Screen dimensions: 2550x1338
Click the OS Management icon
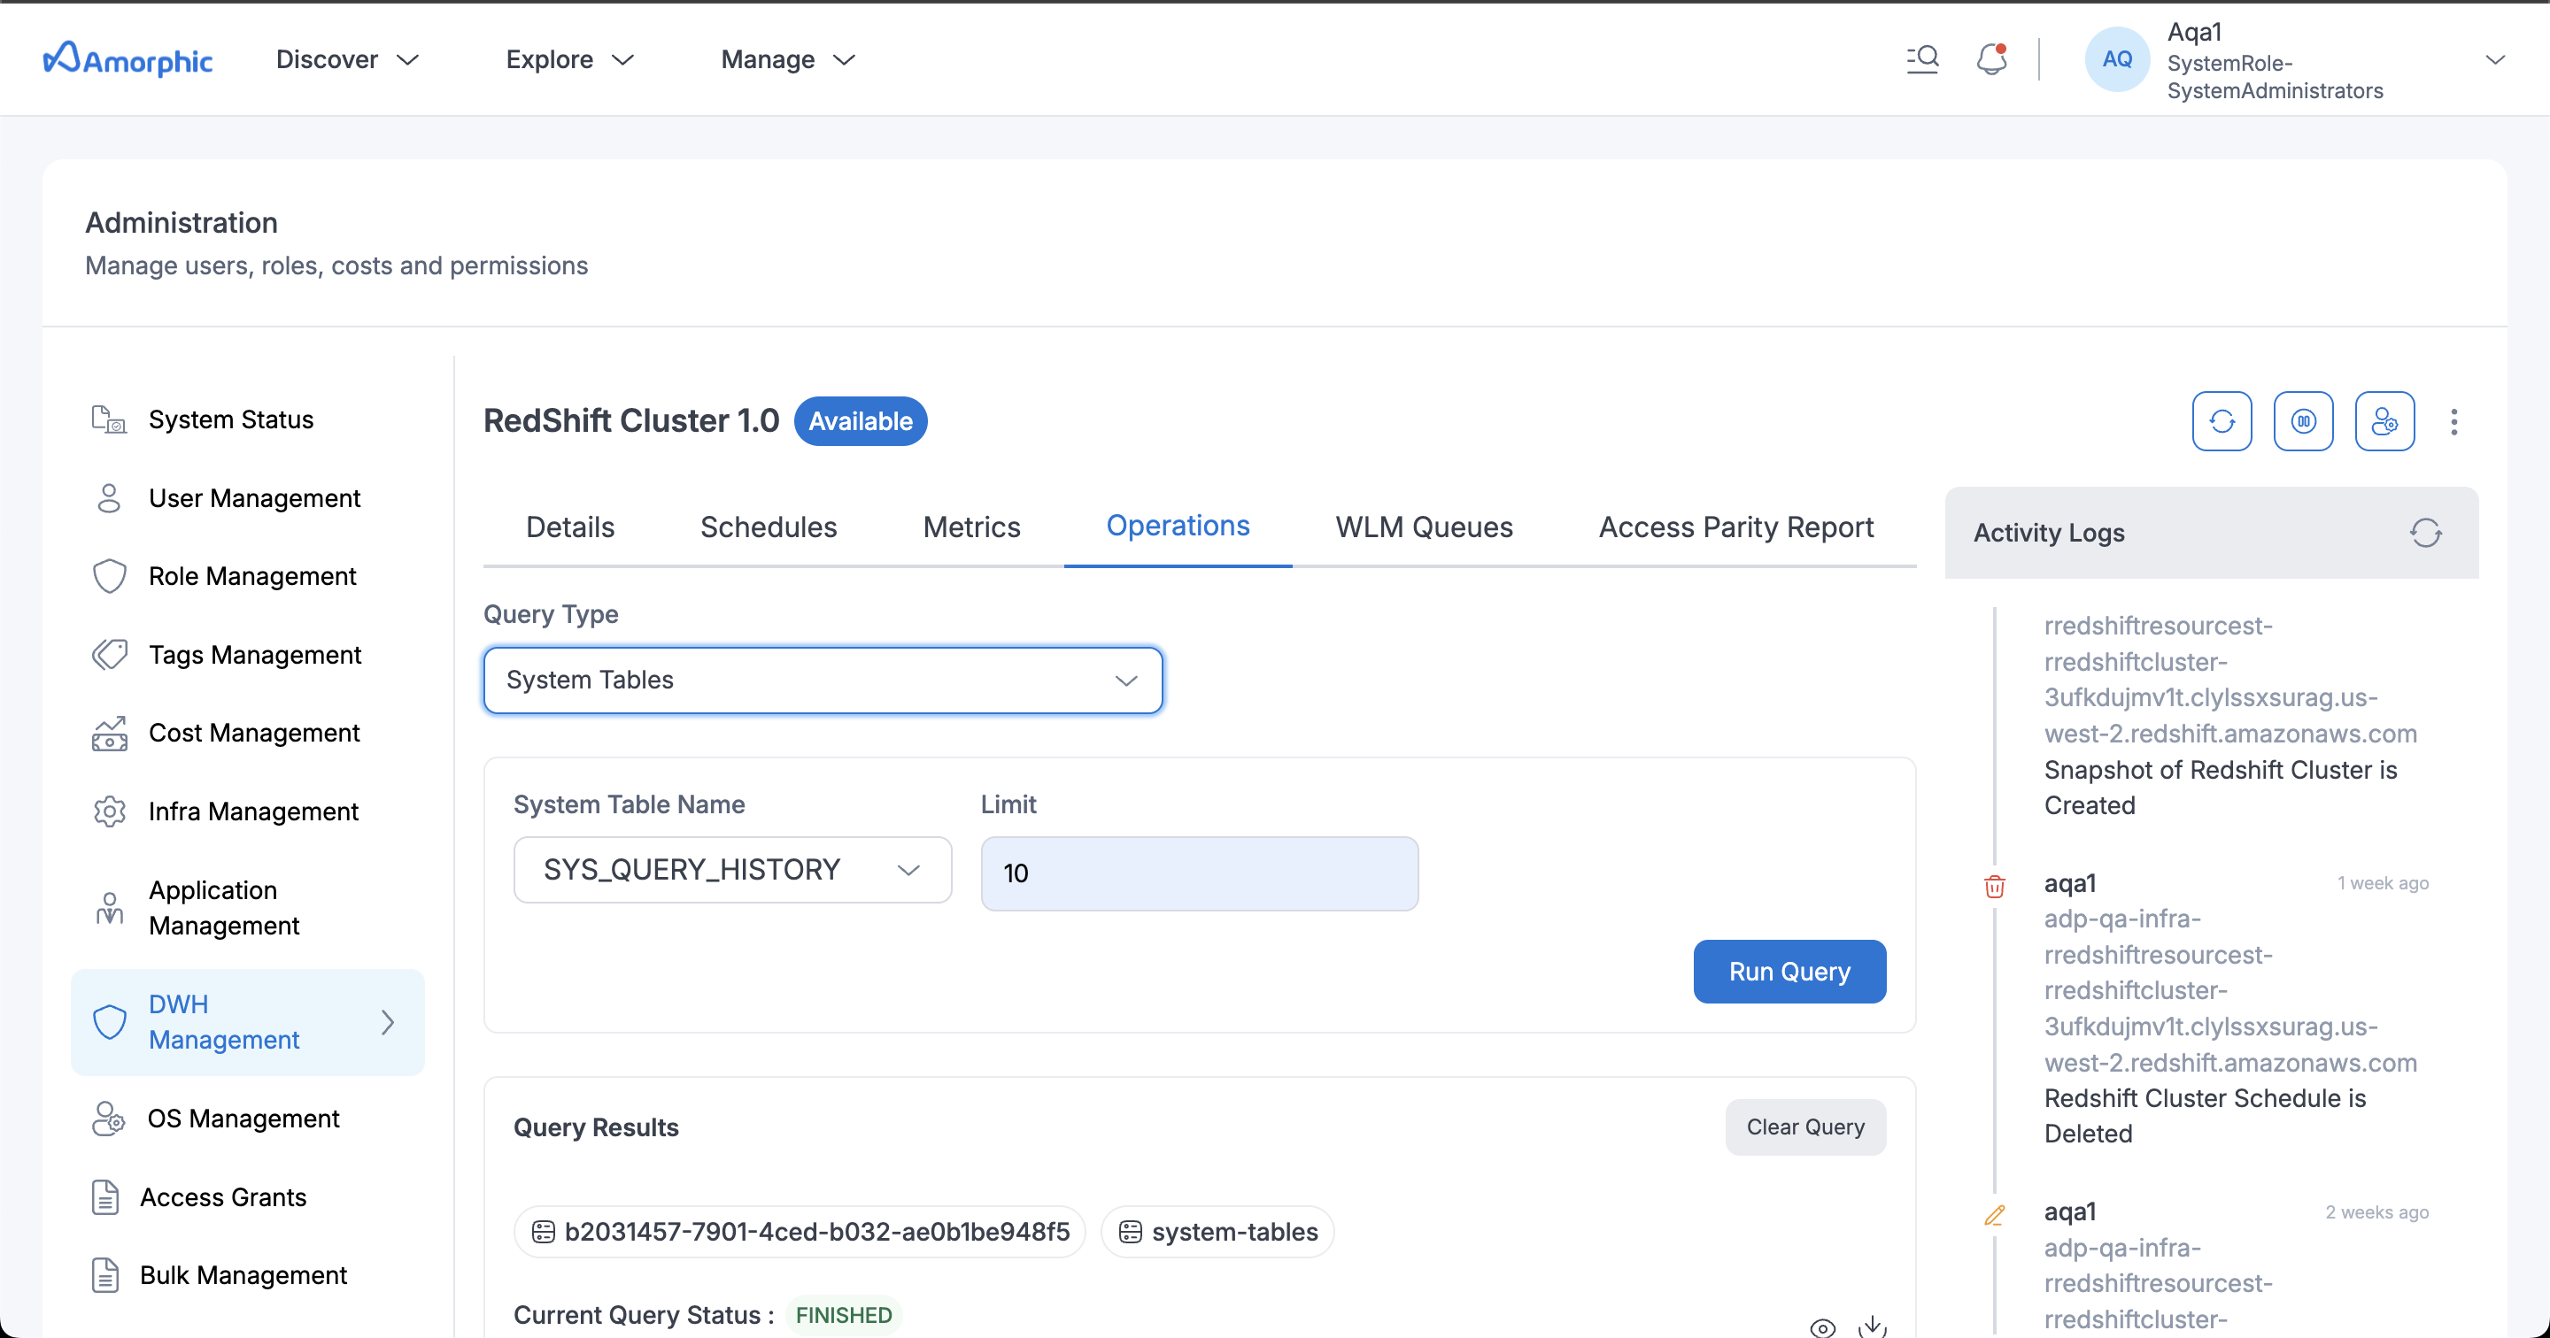click(109, 1119)
